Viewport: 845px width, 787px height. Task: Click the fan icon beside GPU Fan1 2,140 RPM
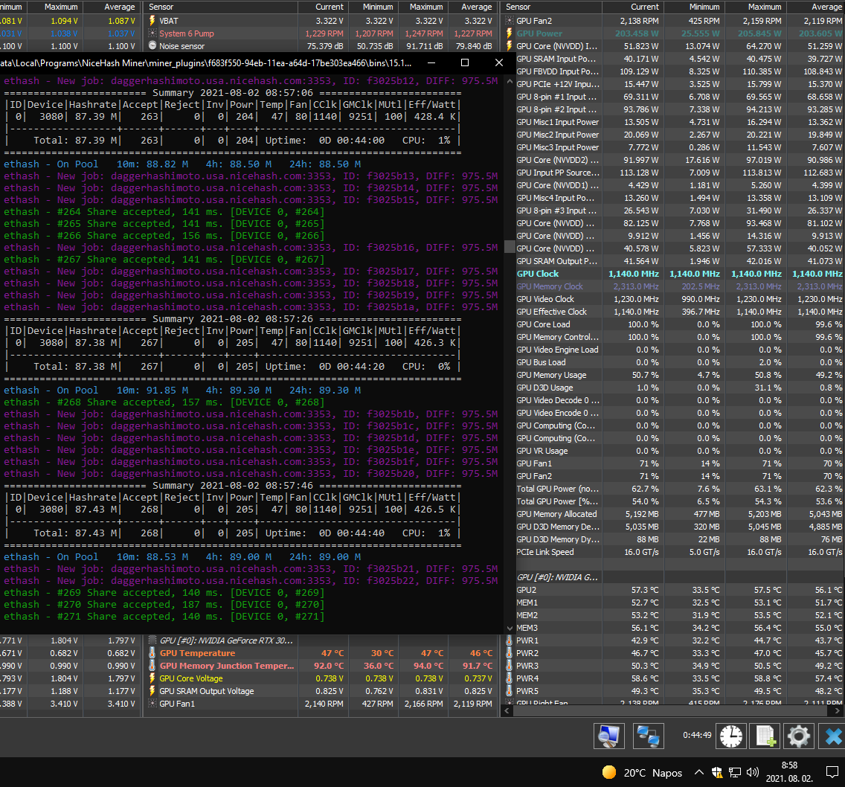coord(152,704)
